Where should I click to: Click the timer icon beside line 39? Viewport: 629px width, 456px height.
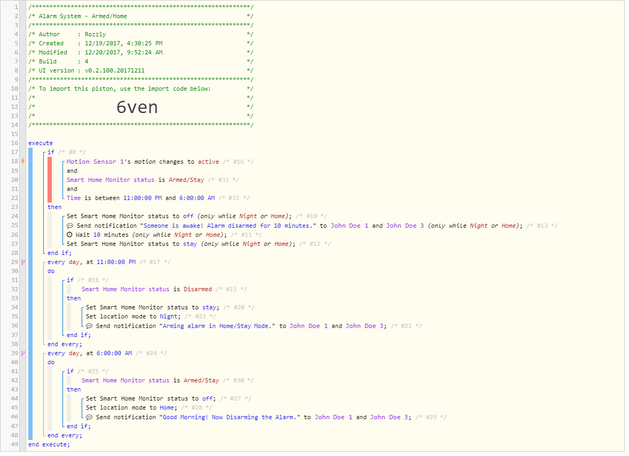(23, 354)
